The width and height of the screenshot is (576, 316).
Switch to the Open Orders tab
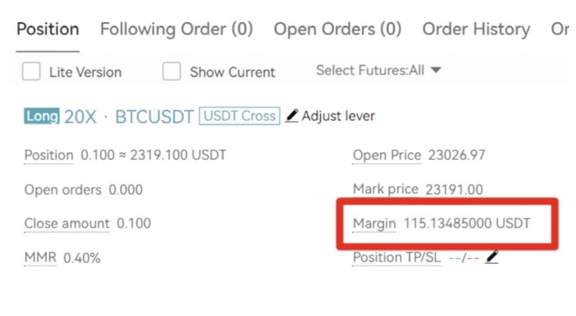click(x=337, y=29)
